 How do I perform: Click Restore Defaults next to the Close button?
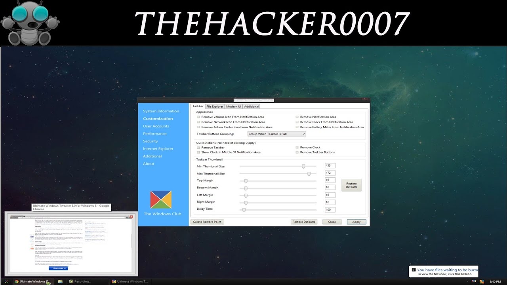click(x=304, y=222)
